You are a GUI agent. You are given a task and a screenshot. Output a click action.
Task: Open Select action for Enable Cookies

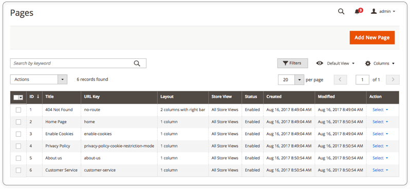pos(380,134)
